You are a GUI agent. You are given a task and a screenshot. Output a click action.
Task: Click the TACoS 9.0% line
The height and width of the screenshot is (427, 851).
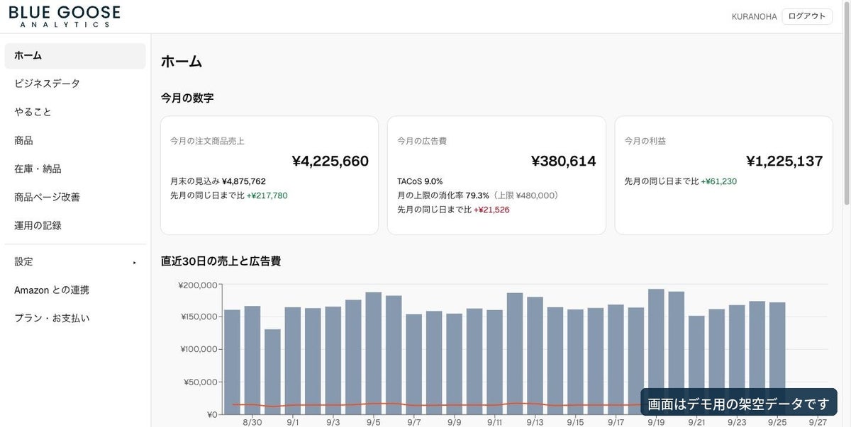420,181
